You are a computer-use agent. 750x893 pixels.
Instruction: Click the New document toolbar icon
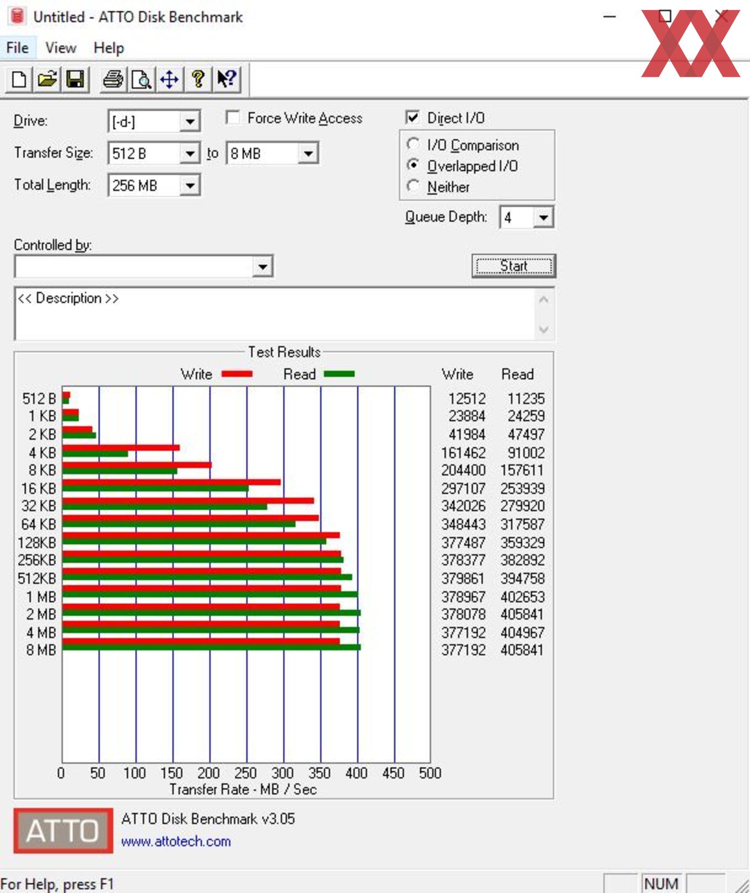point(19,79)
